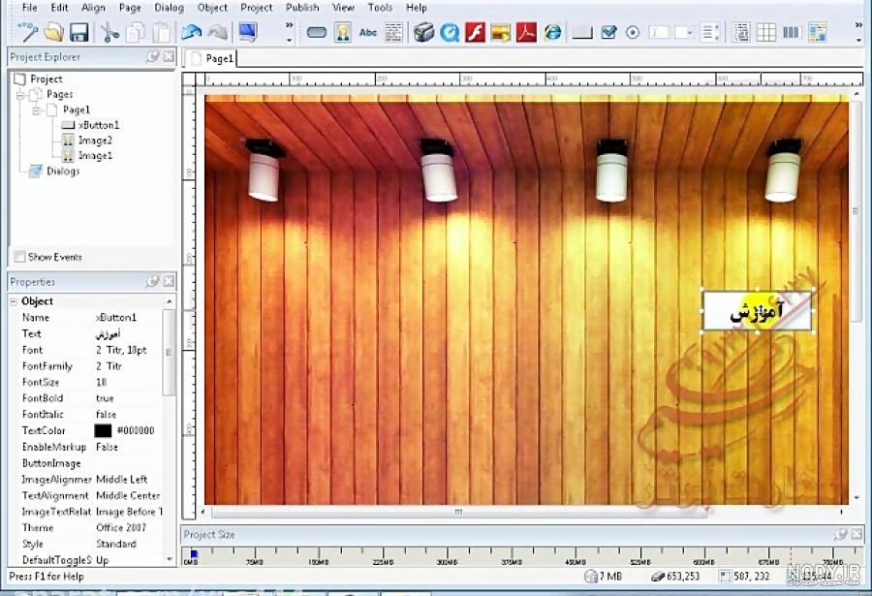Click the black TextColor swatch
This screenshot has width=872, height=596.
[x=103, y=430]
